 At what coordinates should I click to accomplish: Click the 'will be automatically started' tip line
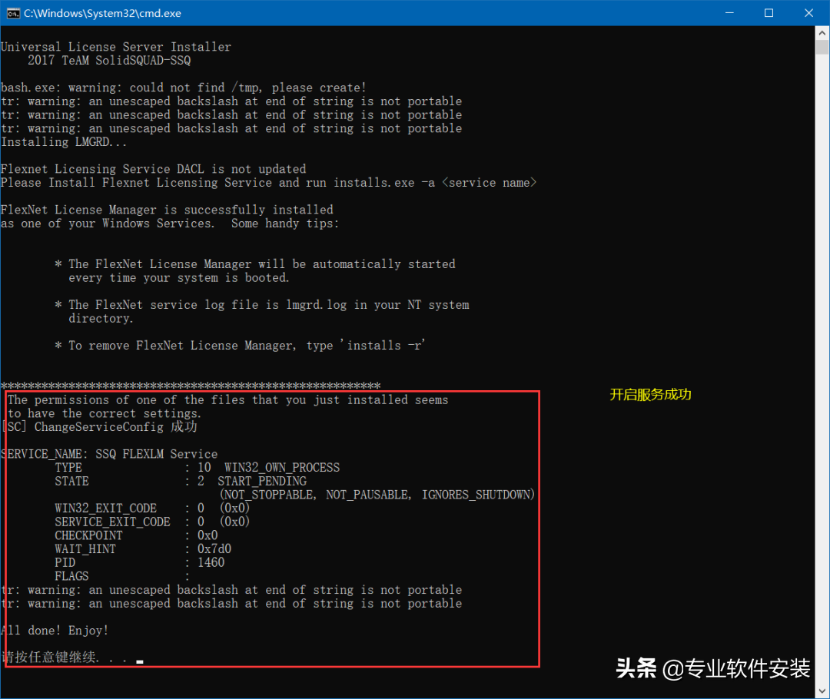tap(255, 264)
